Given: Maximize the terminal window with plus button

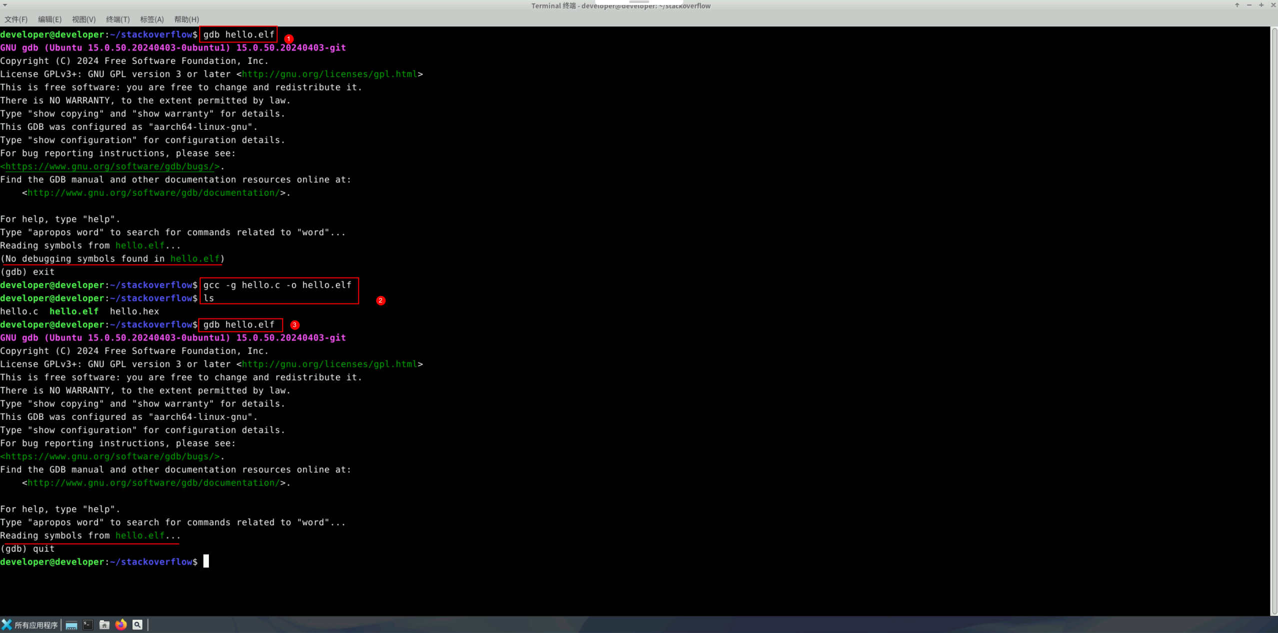Looking at the screenshot, I should pyautogui.click(x=1261, y=5).
